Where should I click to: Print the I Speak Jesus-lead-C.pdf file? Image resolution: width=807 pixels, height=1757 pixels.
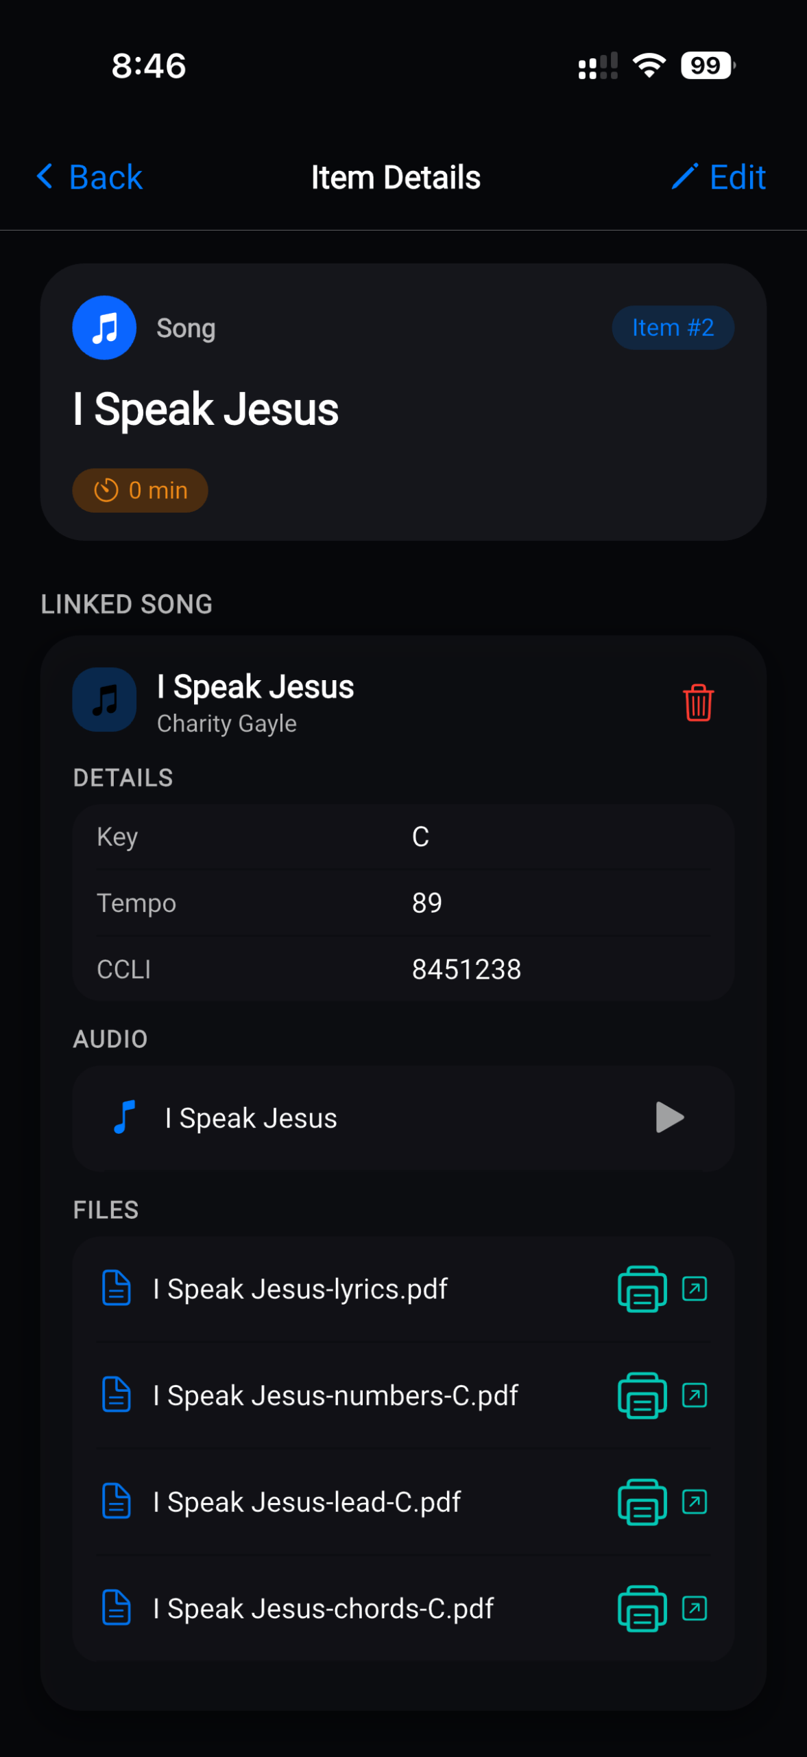click(x=642, y=1502)
